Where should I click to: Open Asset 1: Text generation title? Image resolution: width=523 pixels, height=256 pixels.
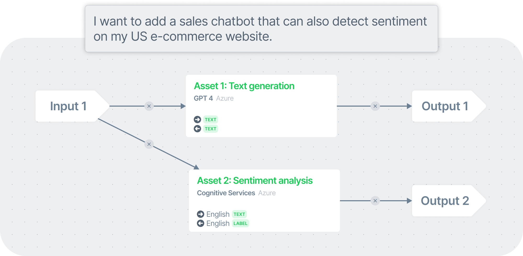[244, 86]
